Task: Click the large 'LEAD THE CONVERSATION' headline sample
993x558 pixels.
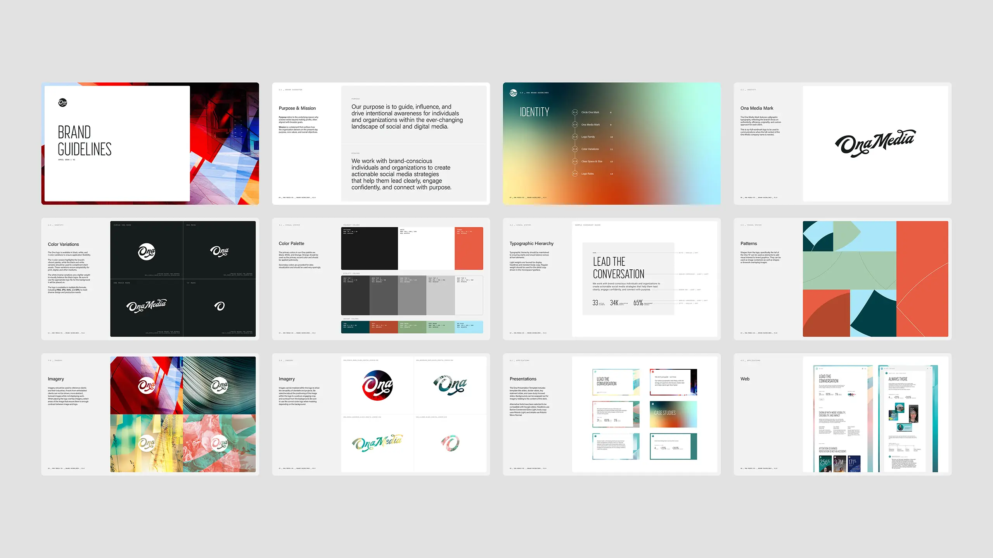Action: 619,268
